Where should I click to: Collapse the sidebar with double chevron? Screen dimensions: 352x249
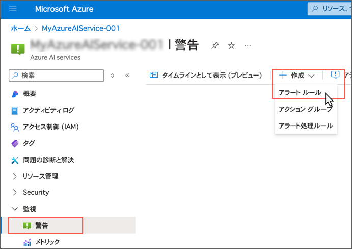click(127, 76)
